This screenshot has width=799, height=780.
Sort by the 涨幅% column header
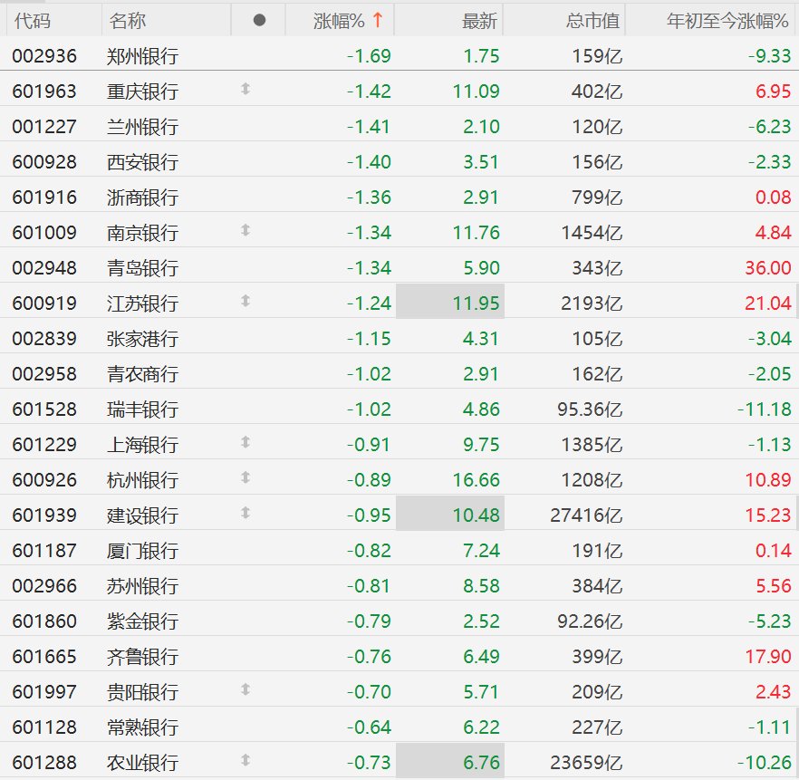click(339, 21)
